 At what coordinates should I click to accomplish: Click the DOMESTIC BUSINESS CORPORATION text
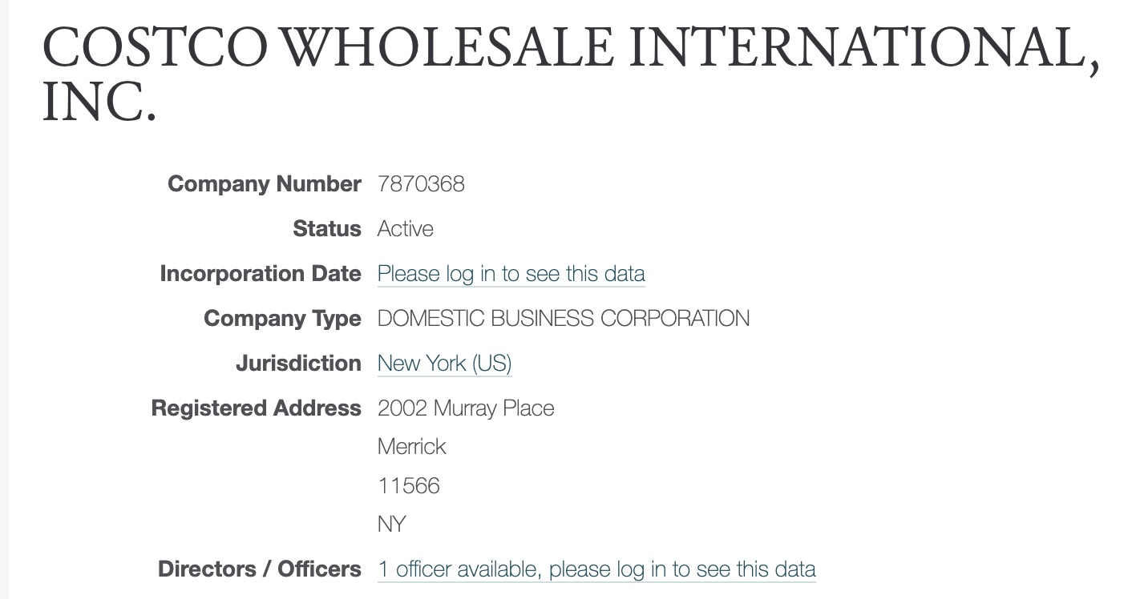[563, 319]
